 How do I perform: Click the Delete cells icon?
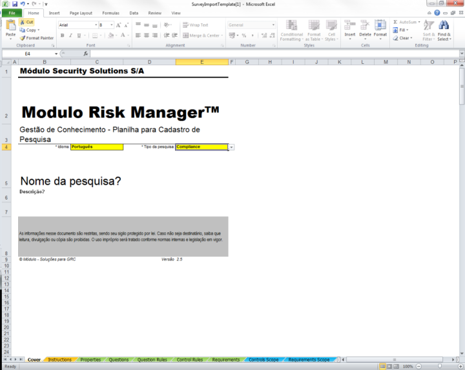pyautogui.click(x=365, y=25)
